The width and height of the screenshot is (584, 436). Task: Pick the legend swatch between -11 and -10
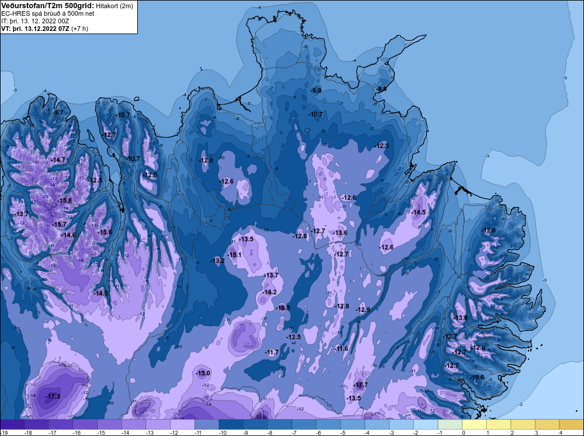(x=207, y=424)
